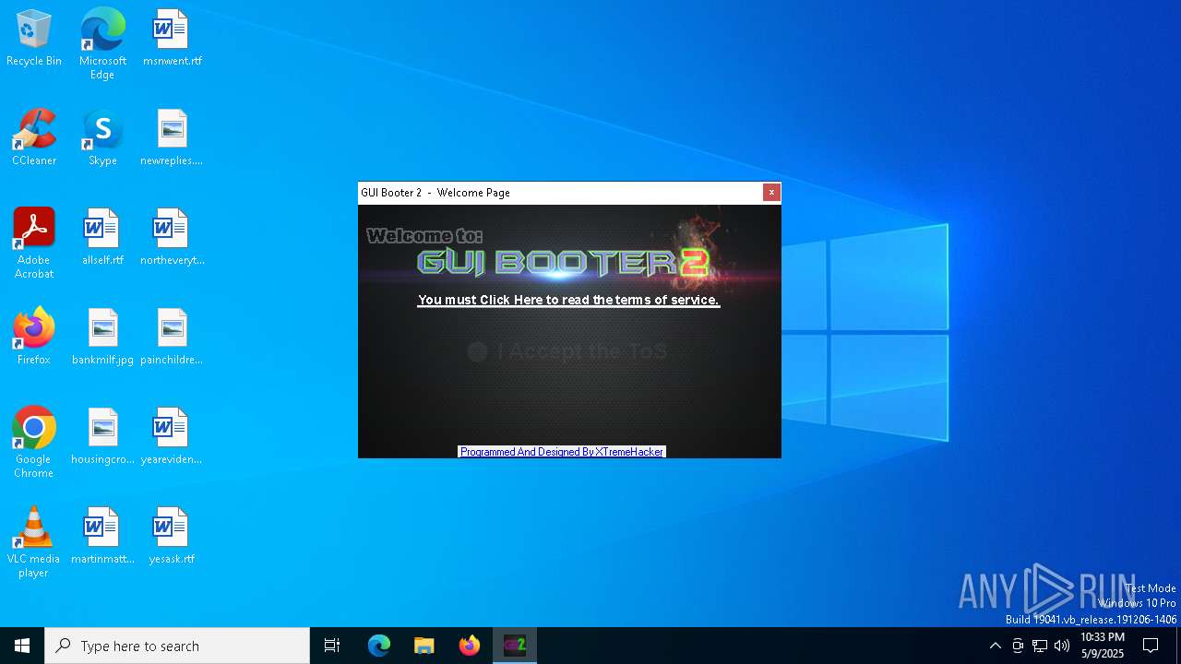Launch Microsoft Edge from desktop shortcut
1181x664 pixels.
pyautogui.click(x=102, y=44)
